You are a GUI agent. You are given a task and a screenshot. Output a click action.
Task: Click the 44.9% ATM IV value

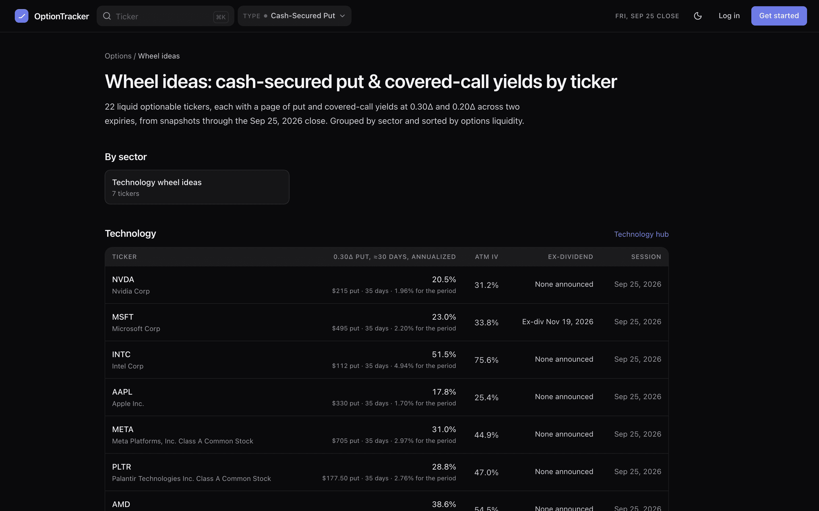click(x=486, y=435)
